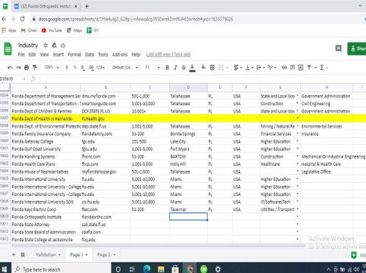This screenshot has height=273, width=366.
Task: Toggle Bold formatting
Action: pyautogui.click(x=167, y=68)
